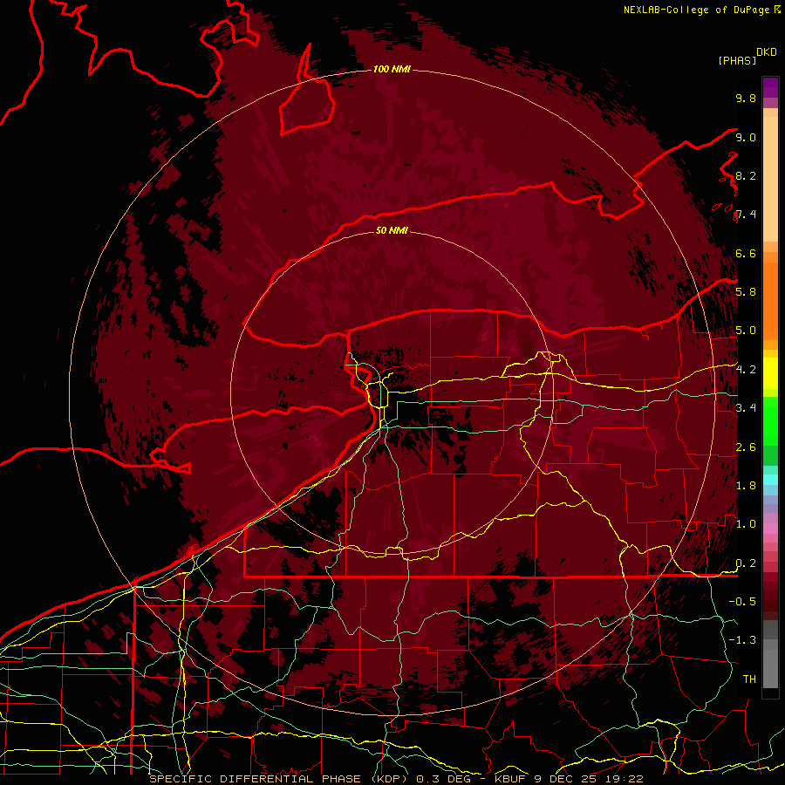The height and width of the screenshot is (785, 785).
Task: Click the 8.2 legend value
Action: (x=746, y=175)
